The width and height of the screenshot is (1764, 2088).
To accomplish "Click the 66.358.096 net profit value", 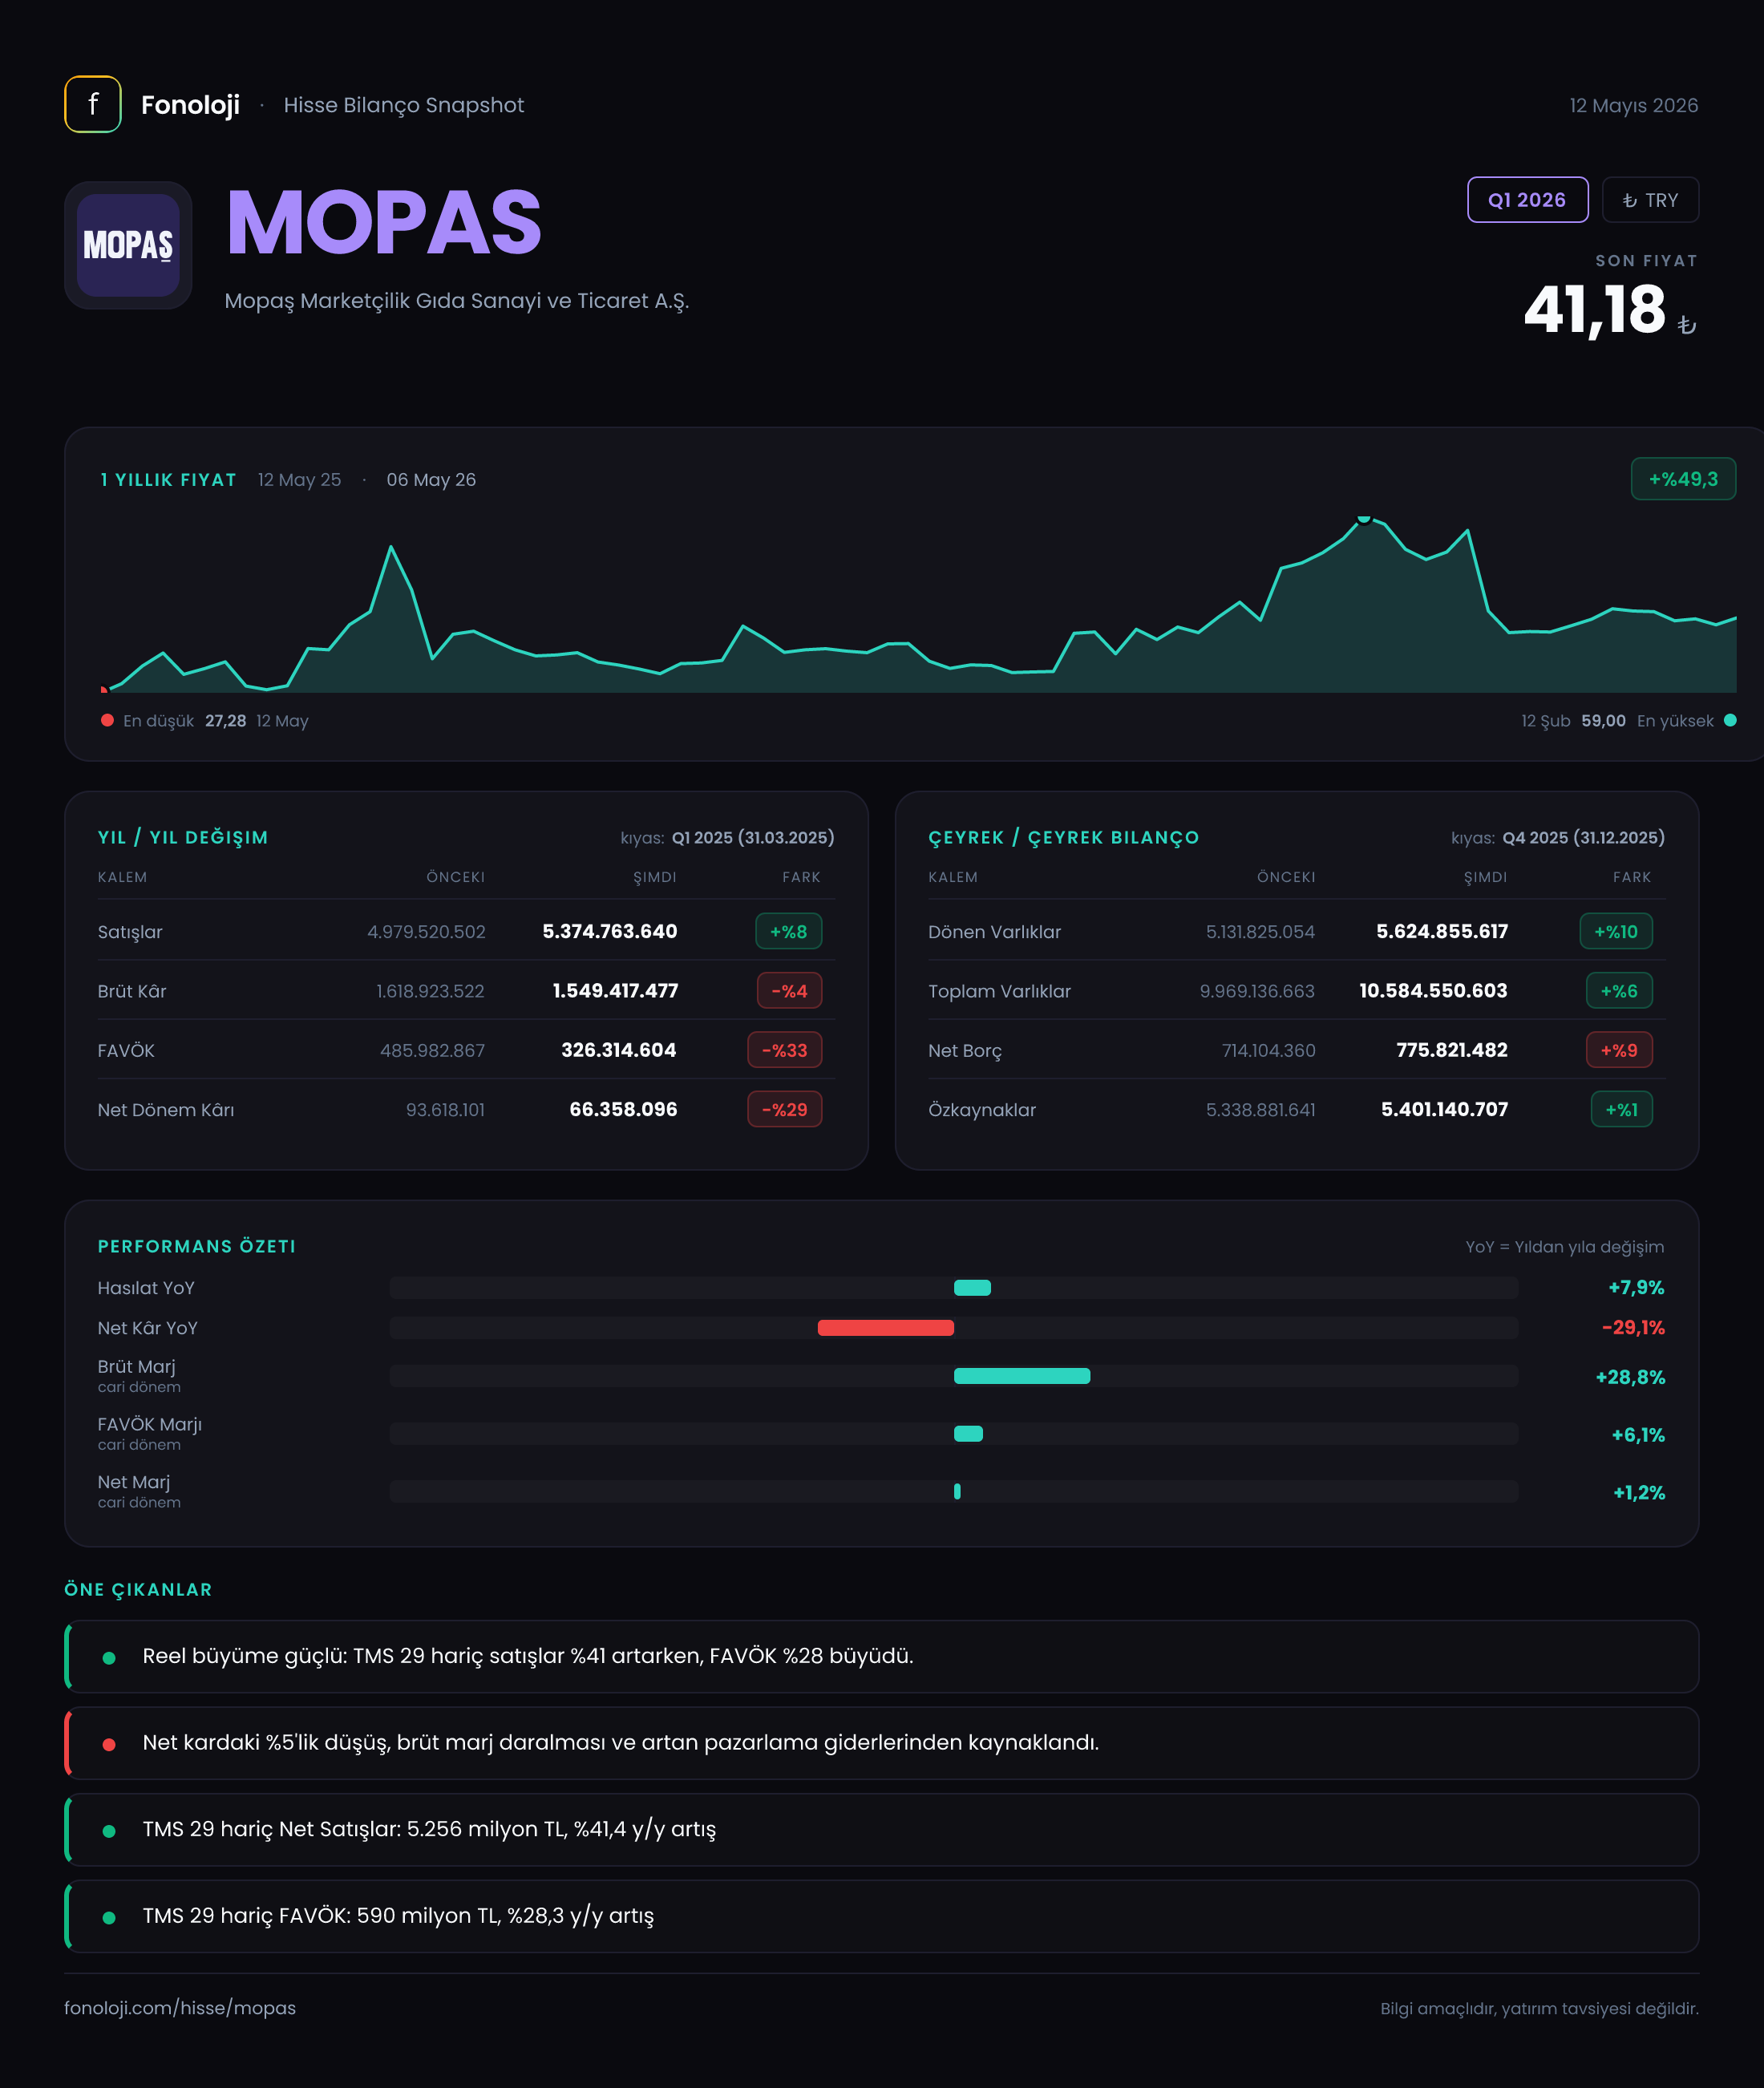I will [x=623, y=1109].
